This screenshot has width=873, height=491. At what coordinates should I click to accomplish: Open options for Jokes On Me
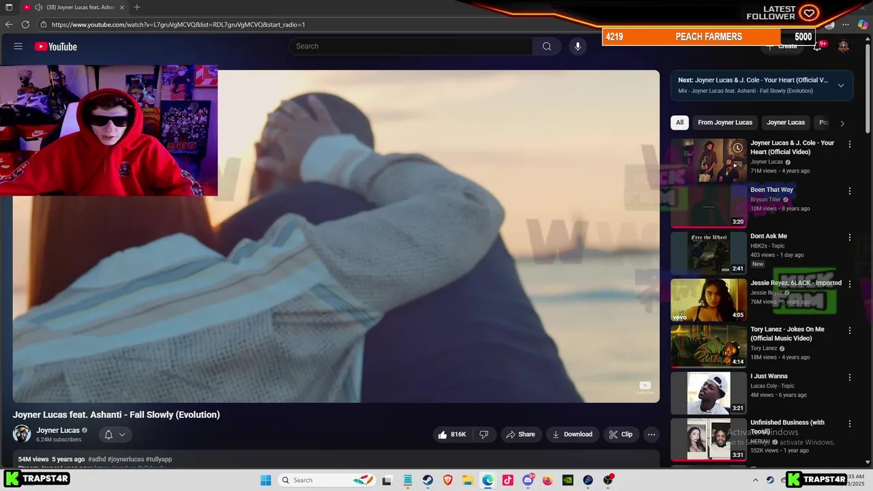[850, 331]
